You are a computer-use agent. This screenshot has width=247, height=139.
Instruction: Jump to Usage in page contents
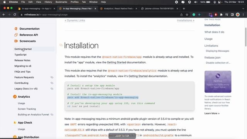tap(208, 39)
